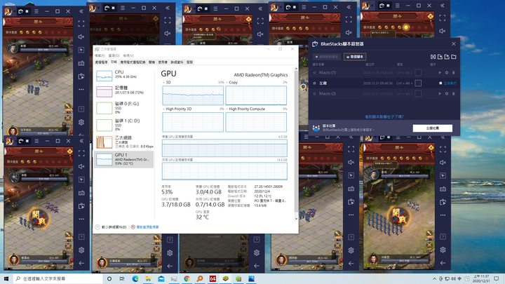This screenshot has width=505, height=284.
Task: Click merge macros icon in recorder toolbar
Action: click(433, 57)
